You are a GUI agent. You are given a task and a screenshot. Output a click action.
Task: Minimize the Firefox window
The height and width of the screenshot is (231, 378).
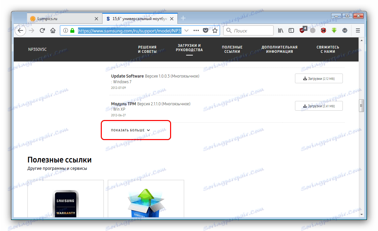(x=336, y=16)
